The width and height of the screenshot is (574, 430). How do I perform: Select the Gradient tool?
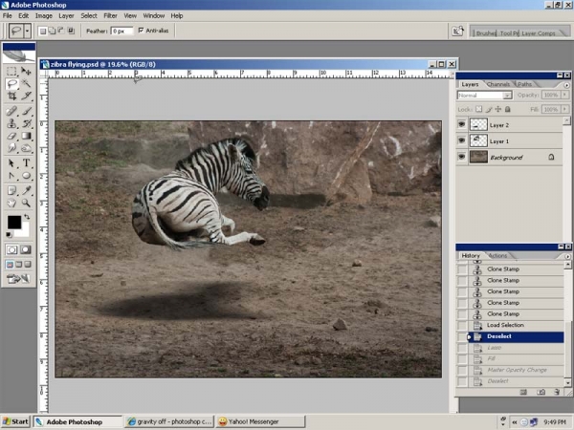(x=26, y=136)
